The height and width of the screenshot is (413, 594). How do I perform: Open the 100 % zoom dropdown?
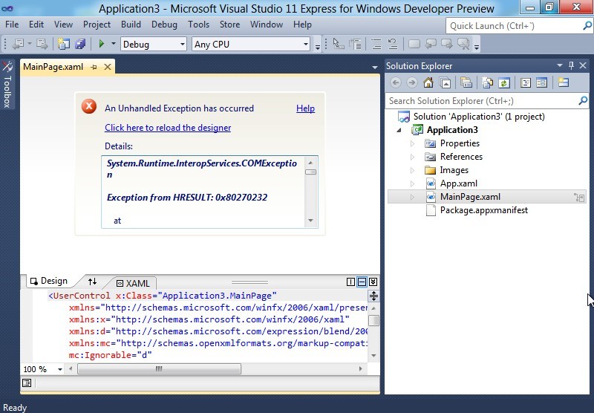point(60,369)
